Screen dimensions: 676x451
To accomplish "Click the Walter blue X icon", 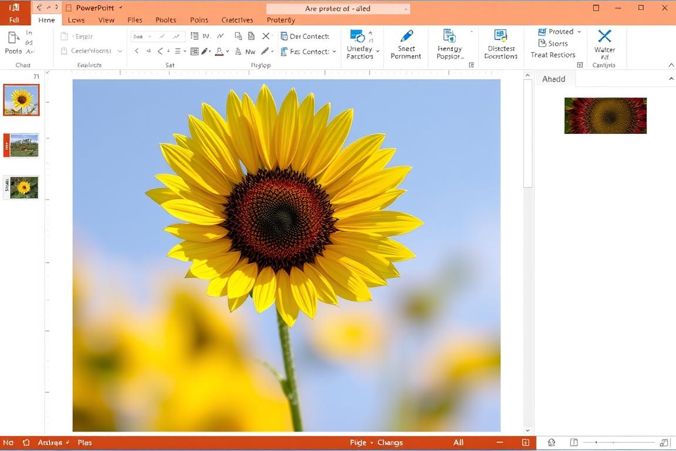I will (604, 36).
